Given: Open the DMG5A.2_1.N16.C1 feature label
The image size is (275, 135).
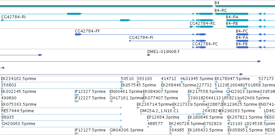Looking at the screenshot, I should click(159, 111).
